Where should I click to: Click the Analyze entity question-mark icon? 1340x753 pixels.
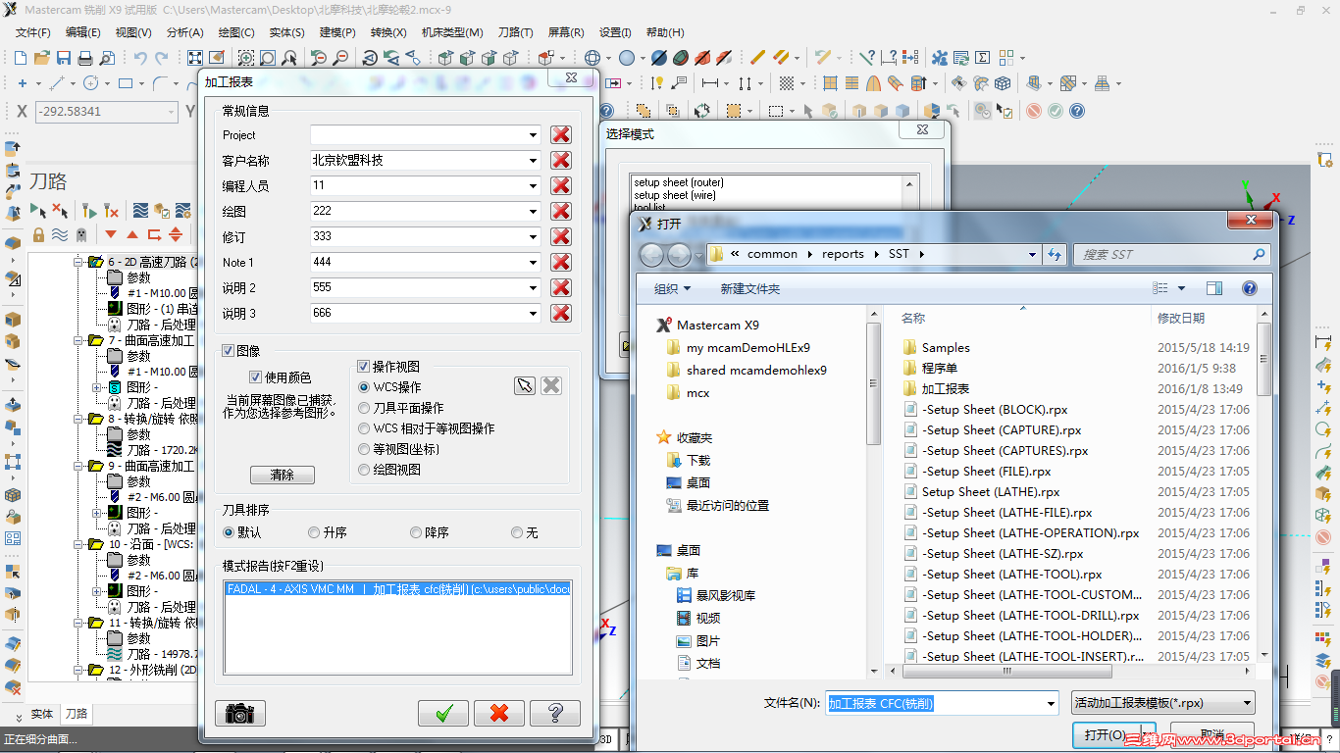click(x=867, y=58)
